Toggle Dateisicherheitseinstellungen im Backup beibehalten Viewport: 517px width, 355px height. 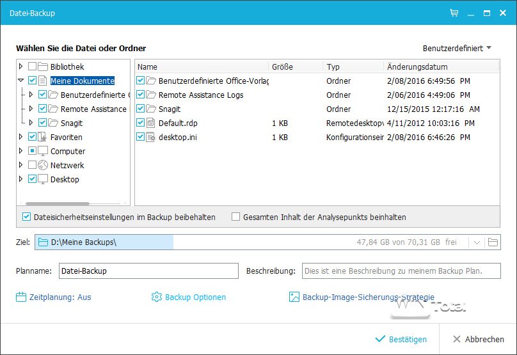pos(26,217)
